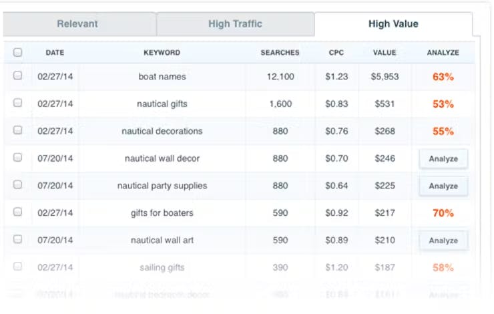Tick the nautical gifts row checkbox
The height and width of the screenshot is (314, 494).
pyautogui.click(x=17, y=104)
